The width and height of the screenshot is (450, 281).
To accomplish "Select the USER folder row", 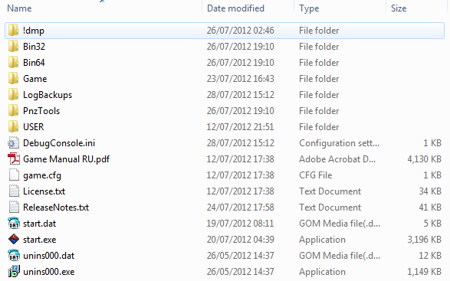I will point(225,127).
